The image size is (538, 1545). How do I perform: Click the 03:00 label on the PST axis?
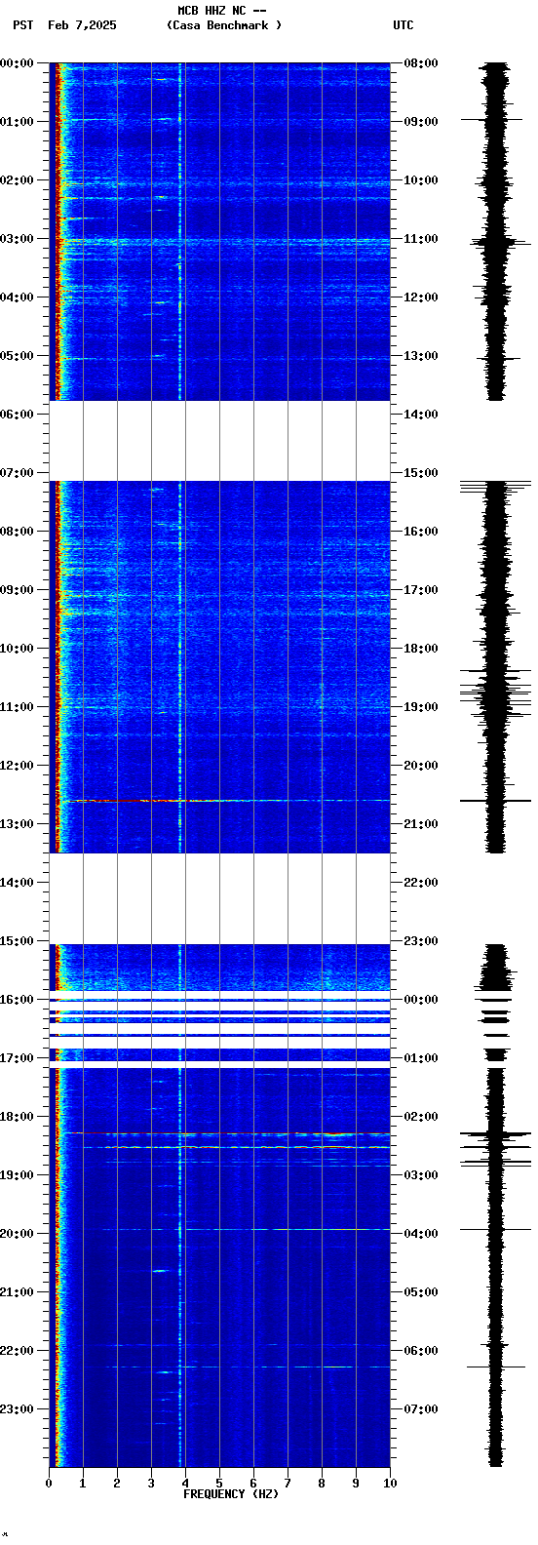(17, 239)
